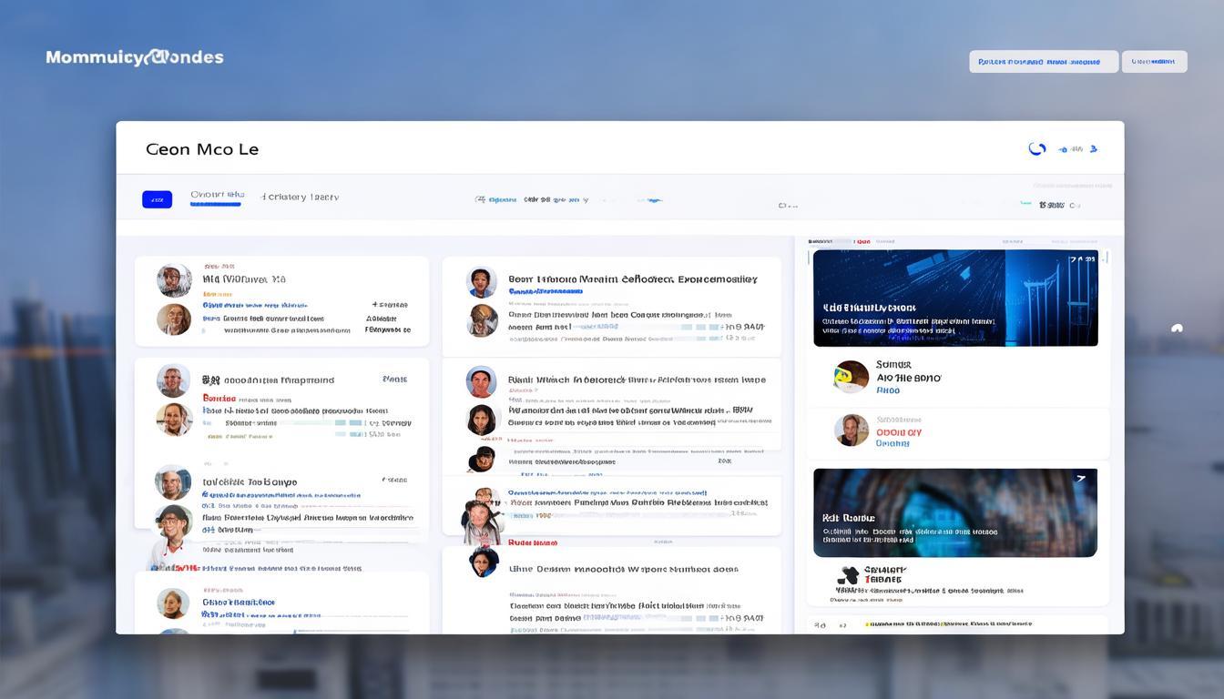The width and height of the screenshot is (1224, 699).
Task: Click the blue circular refresh icon in header
Action: point(1036,149)
